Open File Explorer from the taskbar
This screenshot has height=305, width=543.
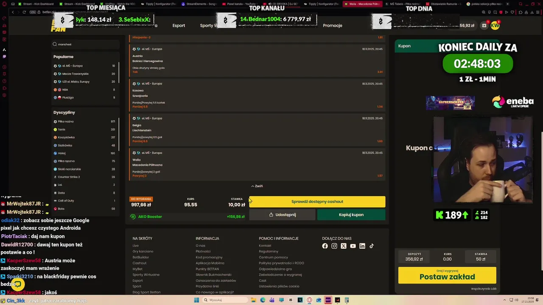click(x=254, y=300)
